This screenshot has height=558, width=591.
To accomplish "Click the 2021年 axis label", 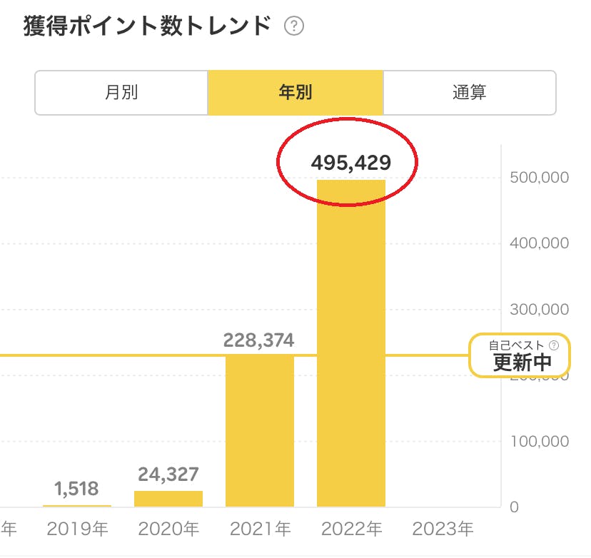I will pos(261,529).
